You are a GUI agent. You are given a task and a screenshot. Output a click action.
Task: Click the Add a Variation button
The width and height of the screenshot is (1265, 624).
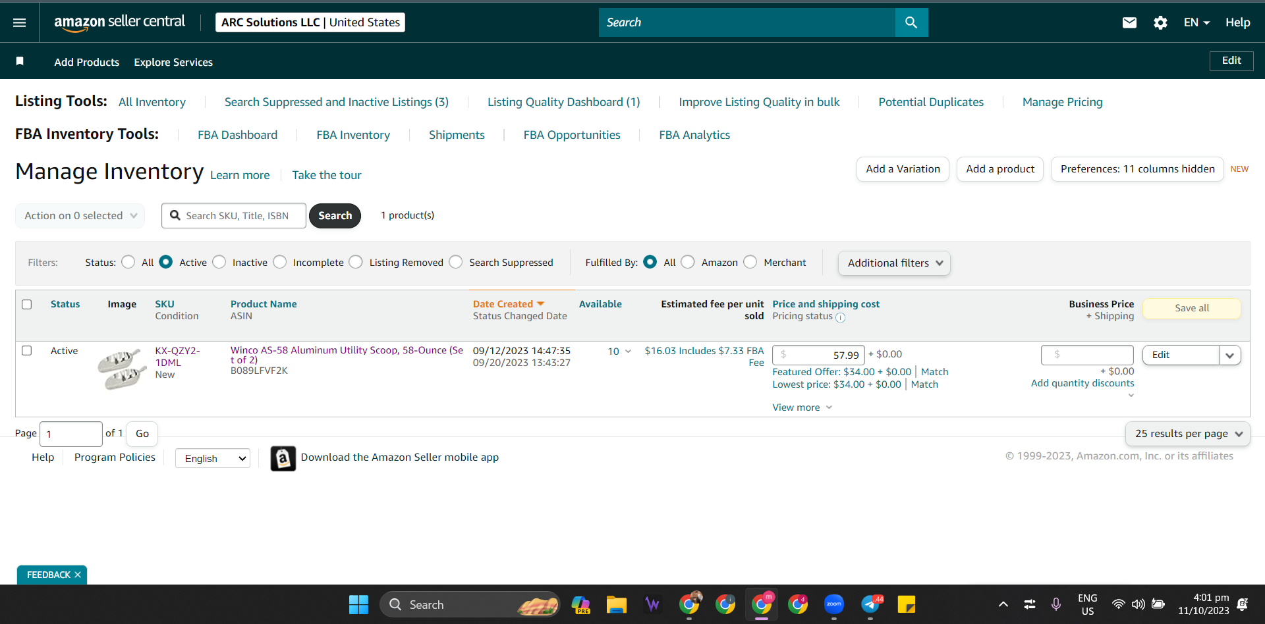(x=903, y=169)
